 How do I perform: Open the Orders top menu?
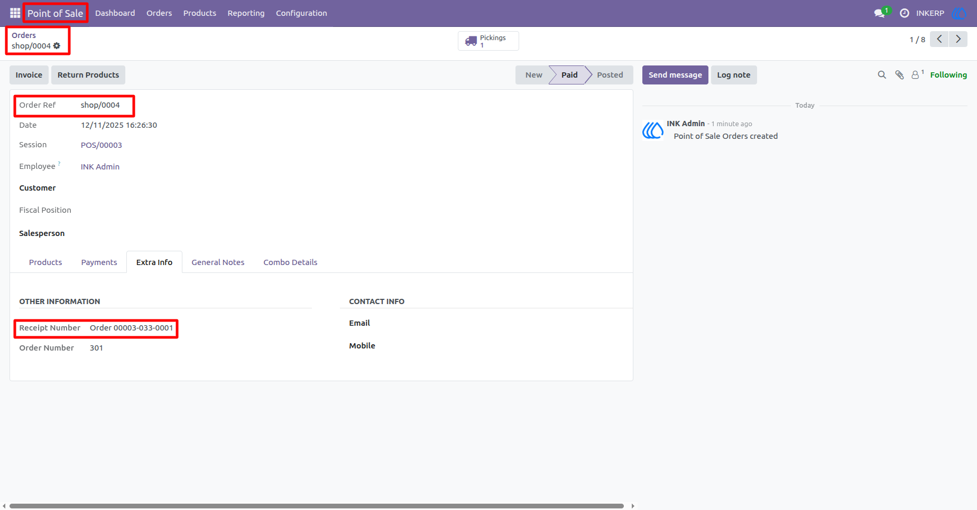(159, 13)
